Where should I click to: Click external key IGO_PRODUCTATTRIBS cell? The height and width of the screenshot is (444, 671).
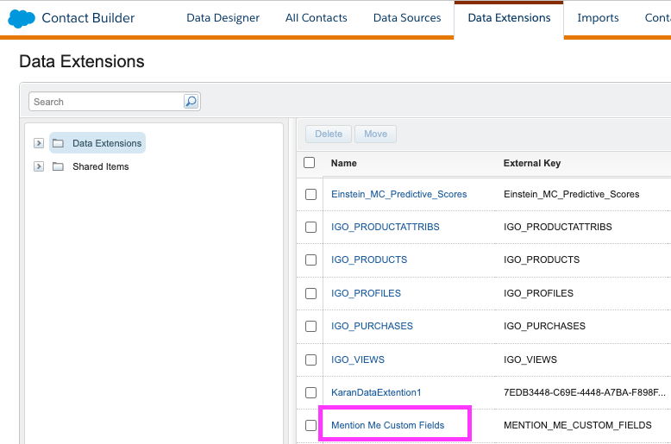click(x=558, y=227)
